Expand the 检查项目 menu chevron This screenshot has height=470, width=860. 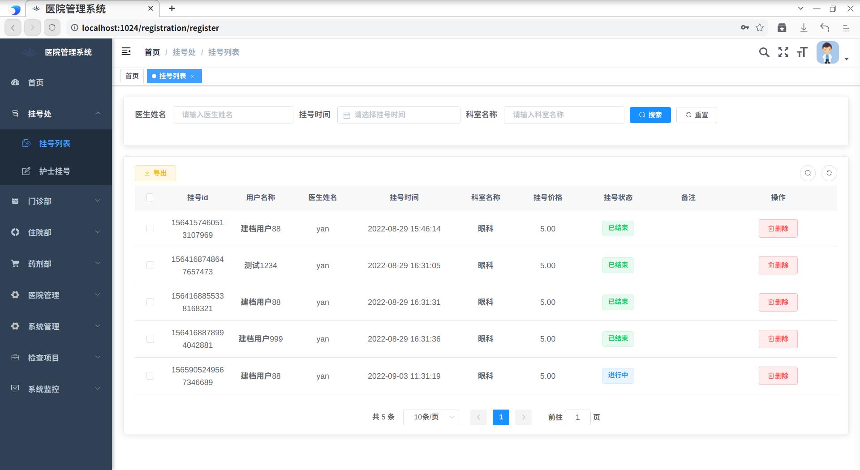click(x=98, y=357)
